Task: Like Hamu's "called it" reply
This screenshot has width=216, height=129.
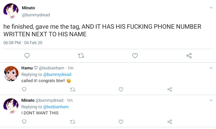Action: [x=121, y=89]
